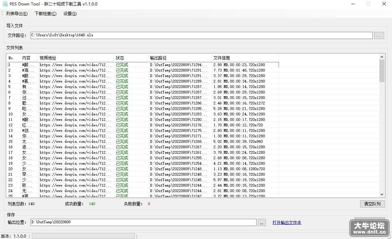Click the output location input field
Screen dimensions: 392x239
(143, 222)
